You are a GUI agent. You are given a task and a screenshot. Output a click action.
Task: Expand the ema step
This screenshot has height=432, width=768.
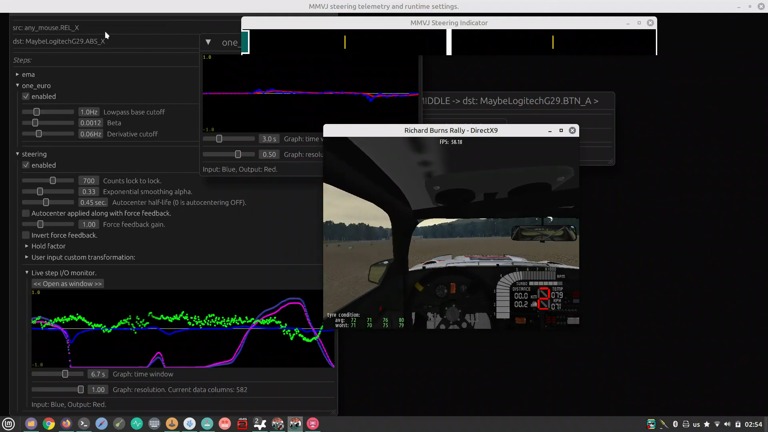tap(18, 74)
